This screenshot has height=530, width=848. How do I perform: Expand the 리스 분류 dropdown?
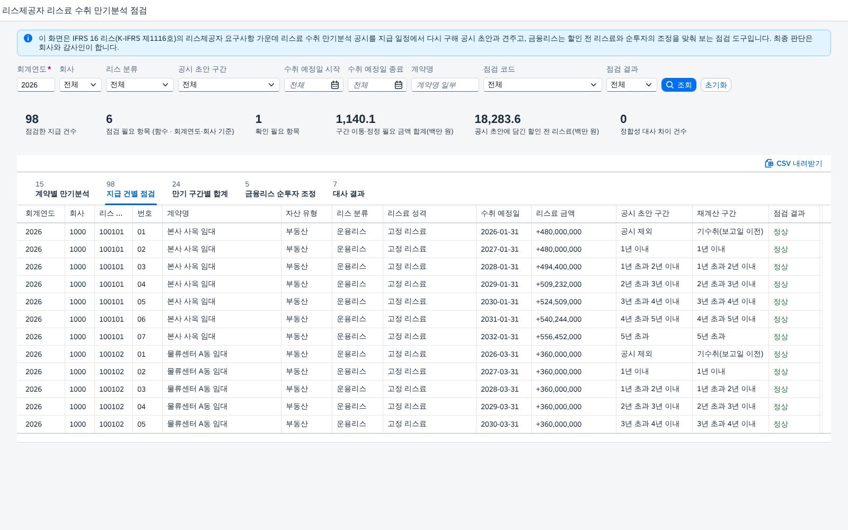(x=140, y=85)
